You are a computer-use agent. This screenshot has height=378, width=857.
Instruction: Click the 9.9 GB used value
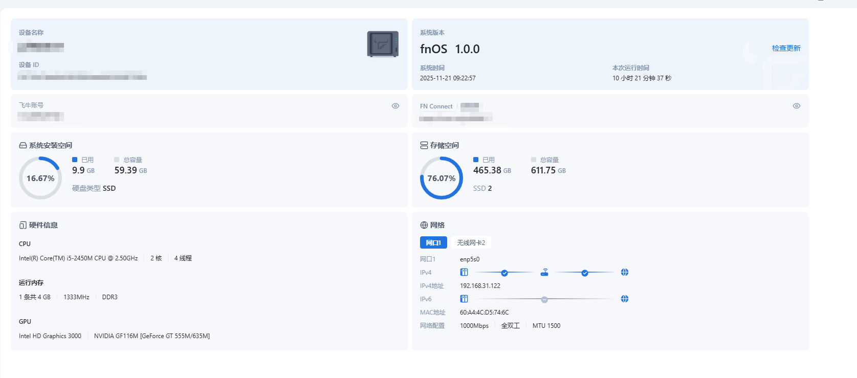tap(83, 170)
